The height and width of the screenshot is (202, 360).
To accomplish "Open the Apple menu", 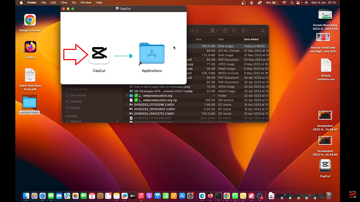I will [x=21, y=2].
